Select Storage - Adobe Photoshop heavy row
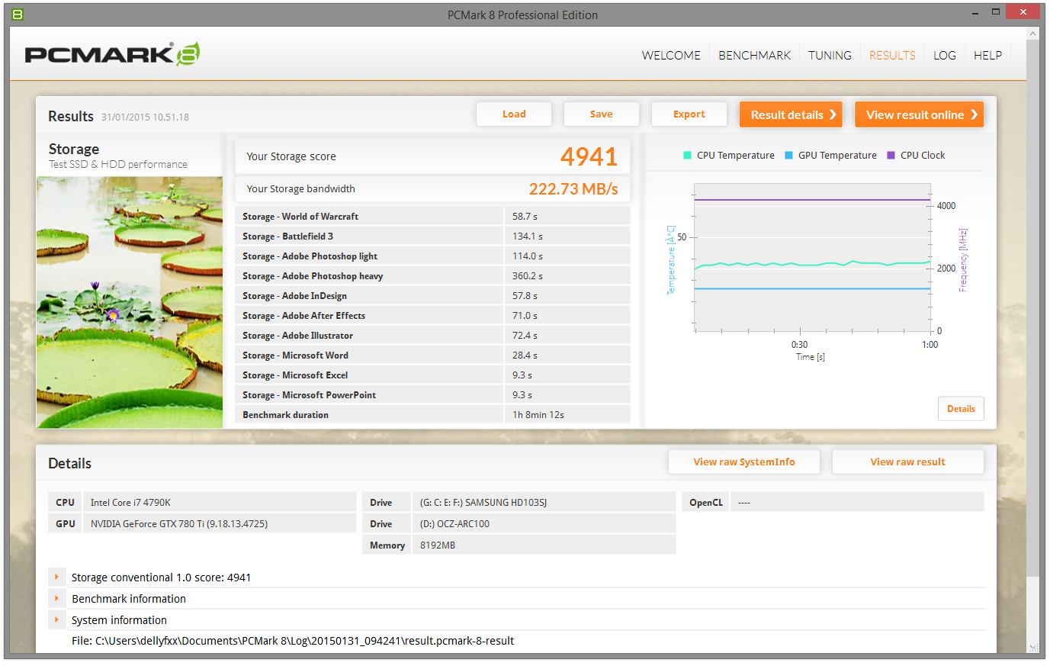Image resolution: width=1050 pixels, height=666 pixels. coord(432,276)
